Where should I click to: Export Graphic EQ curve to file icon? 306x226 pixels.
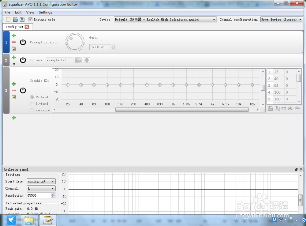coord(277,108)
